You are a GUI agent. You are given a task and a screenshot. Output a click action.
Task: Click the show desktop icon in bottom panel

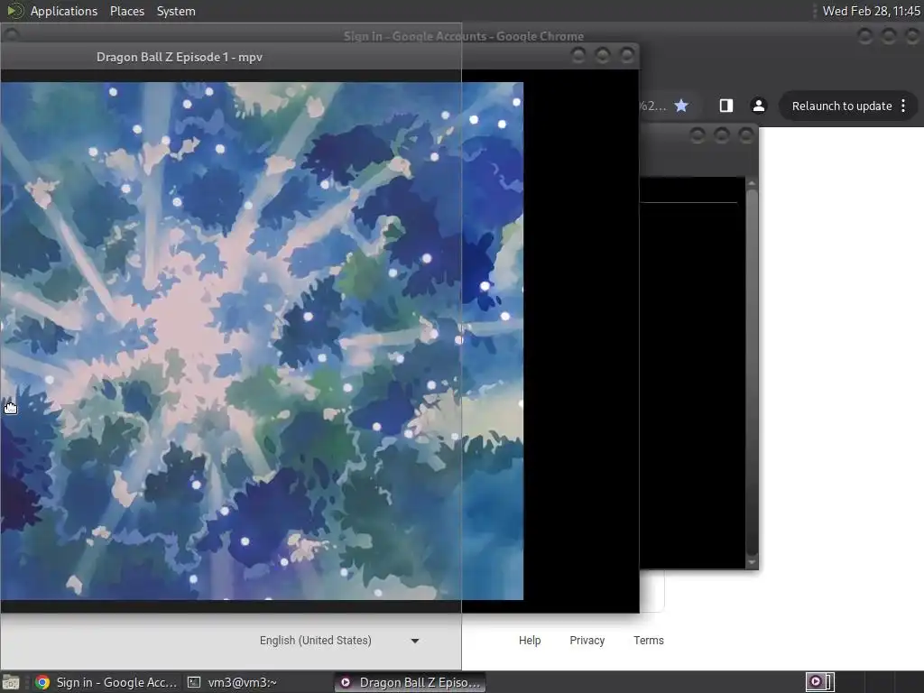click(x=11, y=682)
